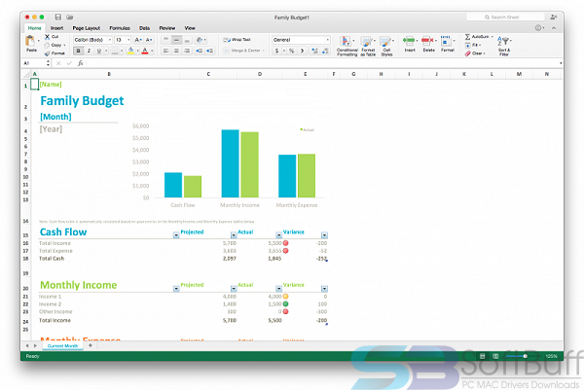
Task: Click the Save disk icon in title bar
Action: pos(58,18)
